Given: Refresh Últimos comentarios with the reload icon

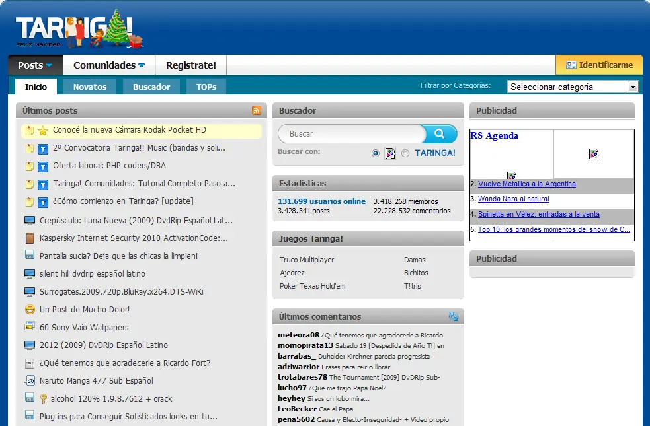Looking at the screenshot, I should click(x=454, y=316).
